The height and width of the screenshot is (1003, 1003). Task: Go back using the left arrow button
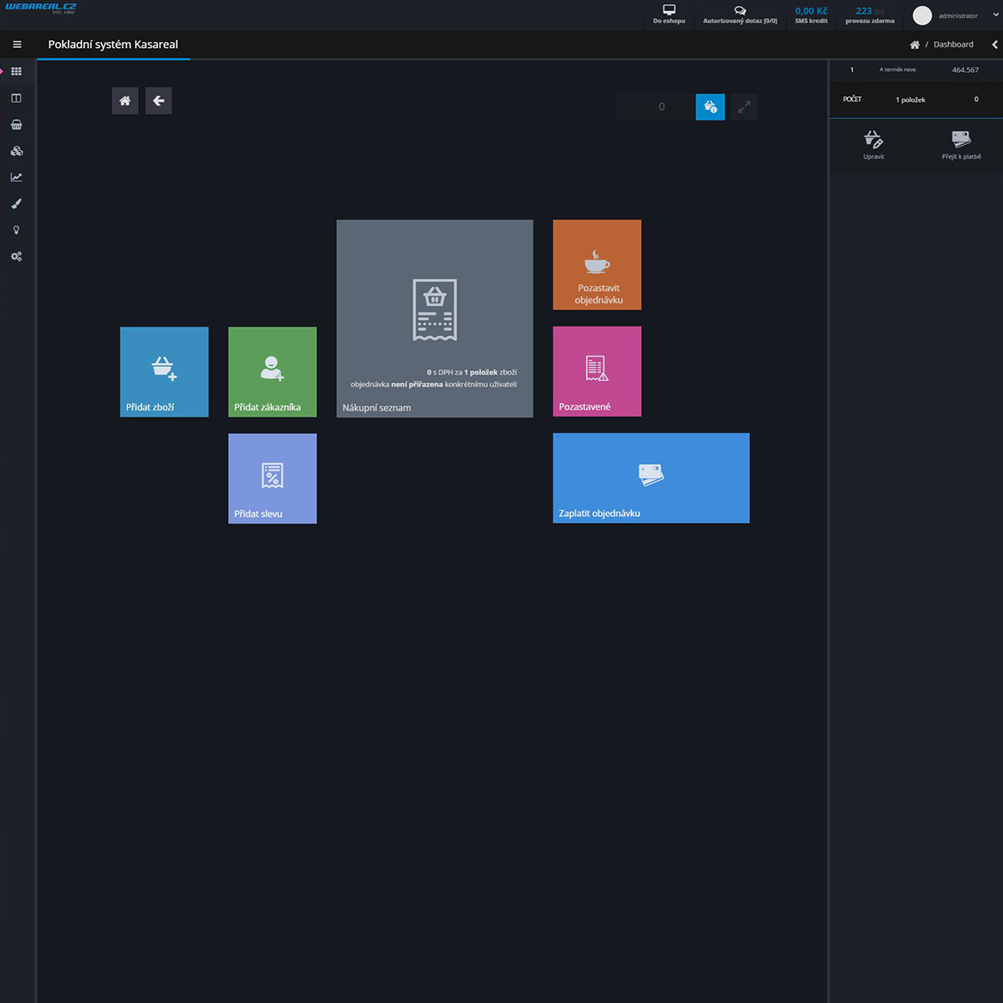coord(159,101)
